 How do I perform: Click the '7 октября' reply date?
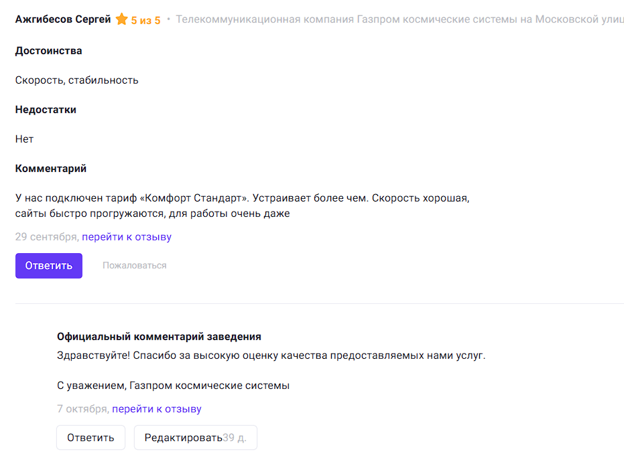82,409
